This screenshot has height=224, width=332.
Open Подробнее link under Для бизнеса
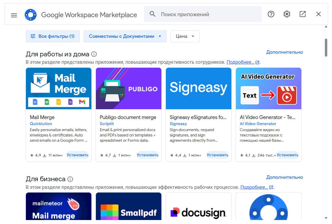(254, 187)
